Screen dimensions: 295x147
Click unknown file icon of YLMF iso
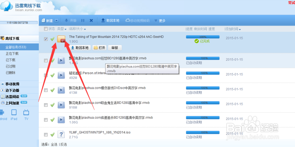pos(61,134)
